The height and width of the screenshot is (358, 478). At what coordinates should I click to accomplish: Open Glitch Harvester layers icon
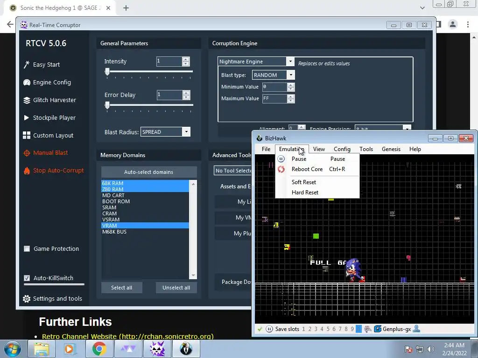[27, 100]
